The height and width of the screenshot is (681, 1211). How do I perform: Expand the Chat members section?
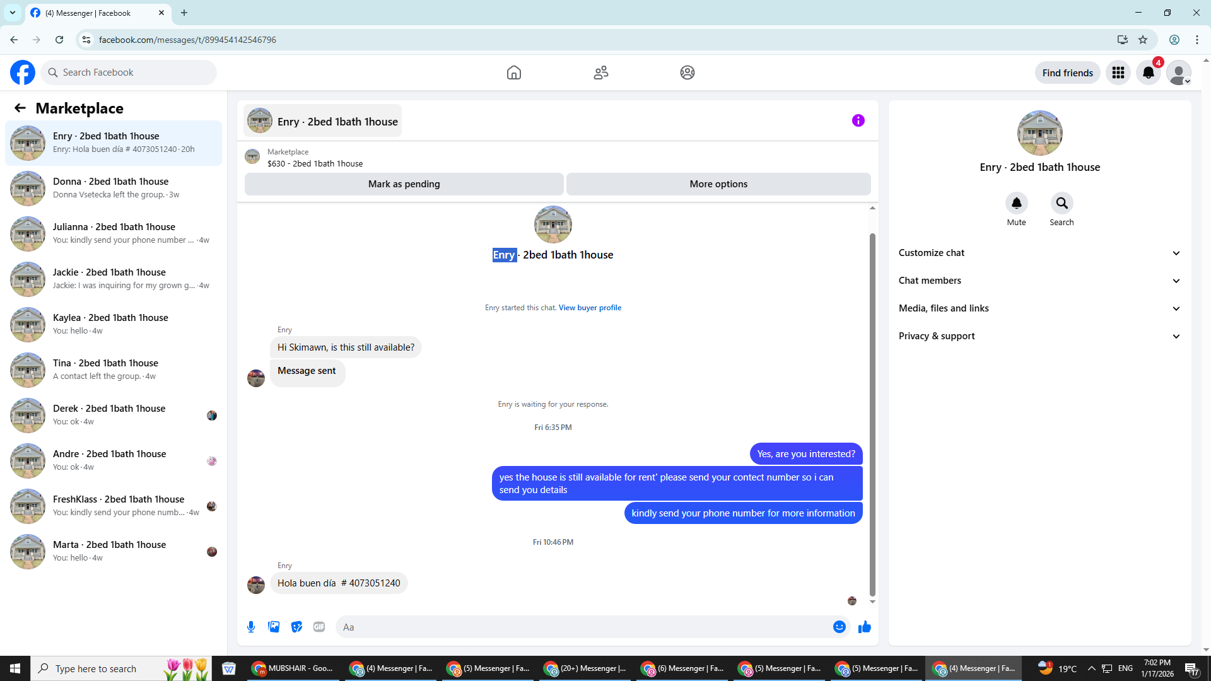pyautogui.click(x=1039, y=281)
